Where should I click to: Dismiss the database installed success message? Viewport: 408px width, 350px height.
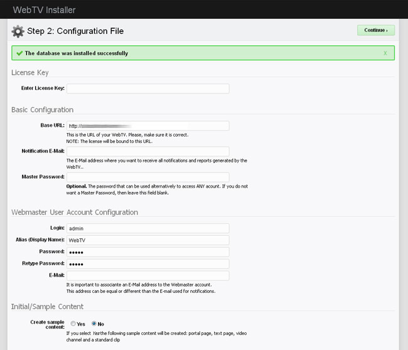point(385,53)
